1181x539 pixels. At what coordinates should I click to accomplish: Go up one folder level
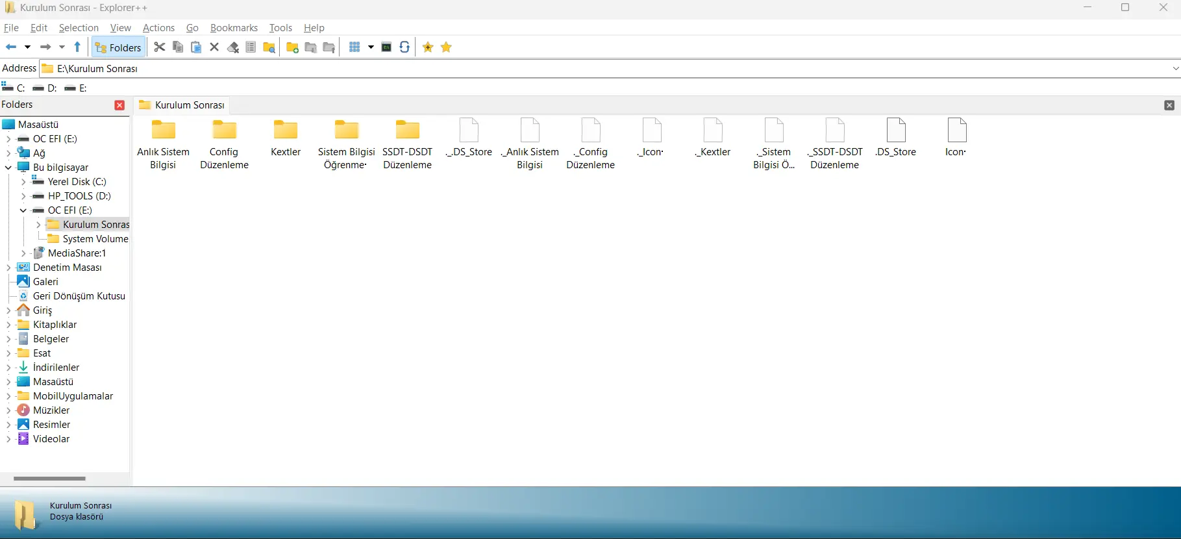click(x=77, y=47)
